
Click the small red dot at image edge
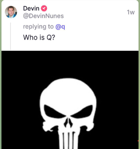pyautogui.click(x=138, y=141)
